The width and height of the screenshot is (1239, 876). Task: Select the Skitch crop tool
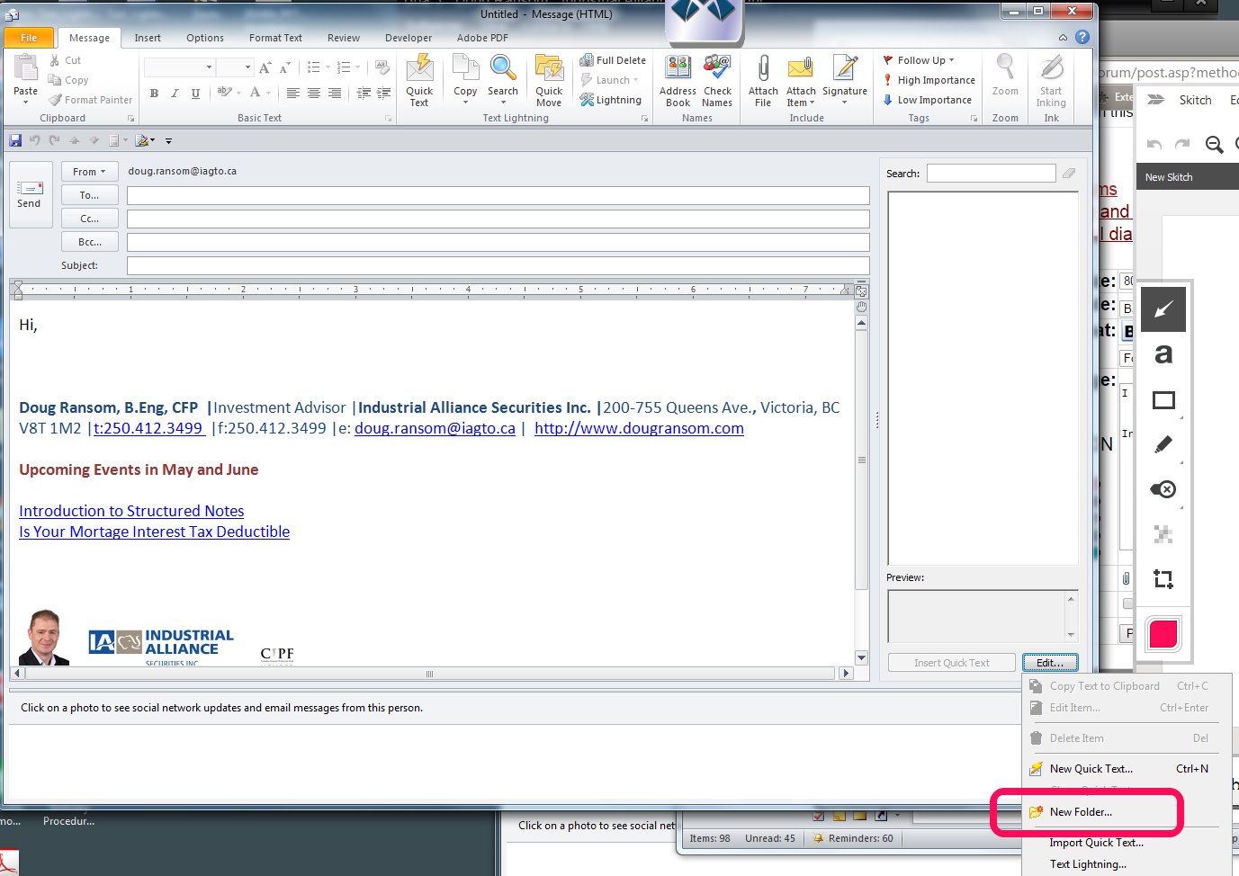pos(1163,579)
